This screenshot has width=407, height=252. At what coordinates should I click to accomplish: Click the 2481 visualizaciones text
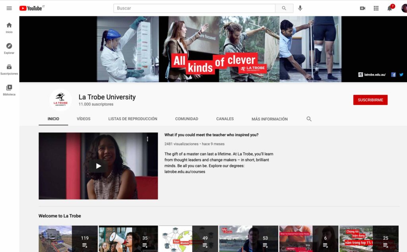(x=181, y=144)
